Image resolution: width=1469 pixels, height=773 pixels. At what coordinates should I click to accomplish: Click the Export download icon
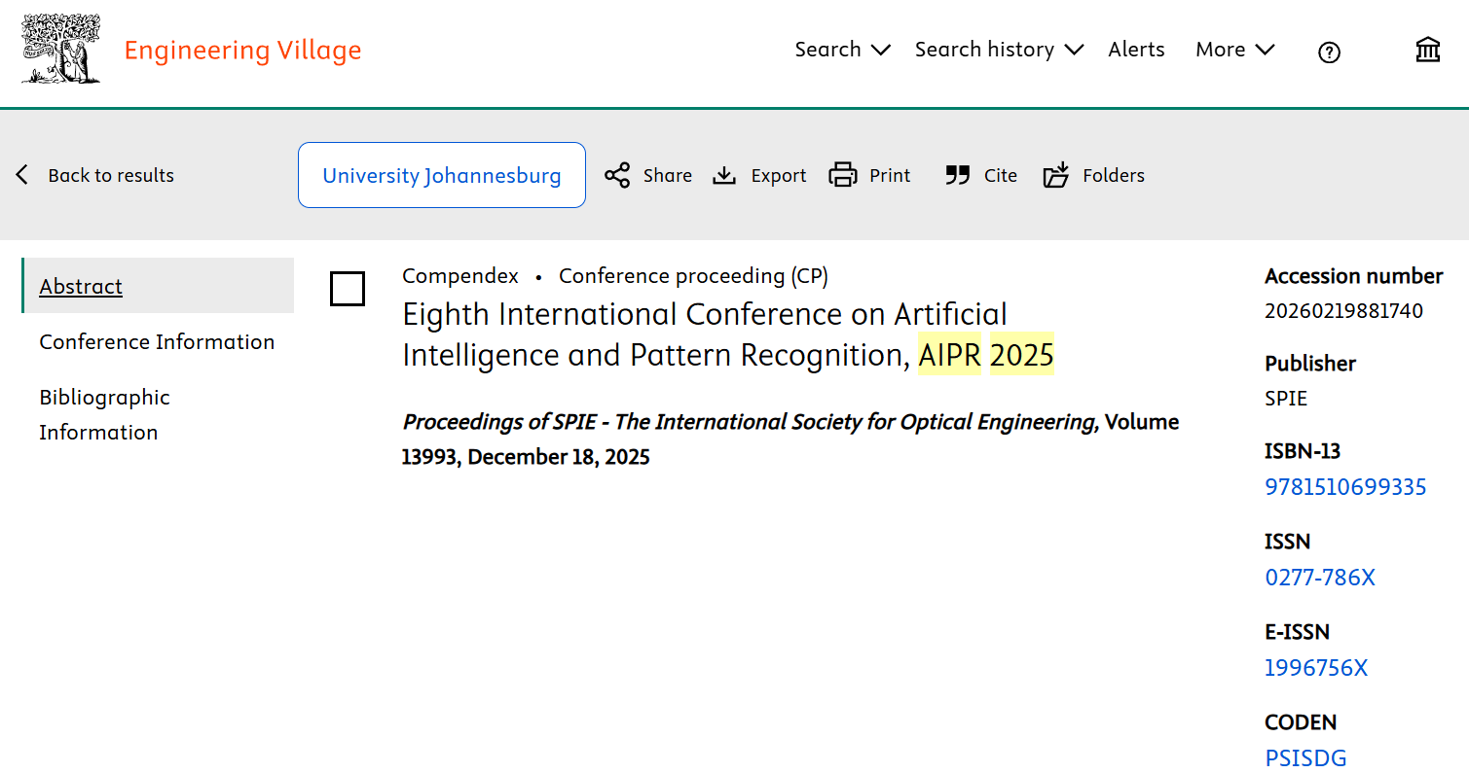click(x=724, y=175)
